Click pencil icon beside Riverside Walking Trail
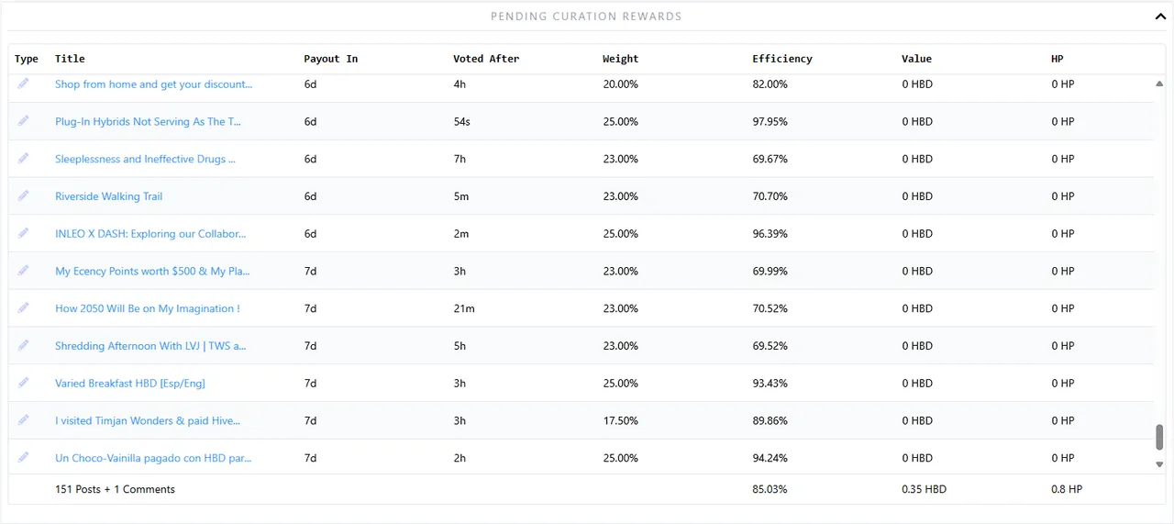This screenshot has width=1174, height=524. click(23, 195)
